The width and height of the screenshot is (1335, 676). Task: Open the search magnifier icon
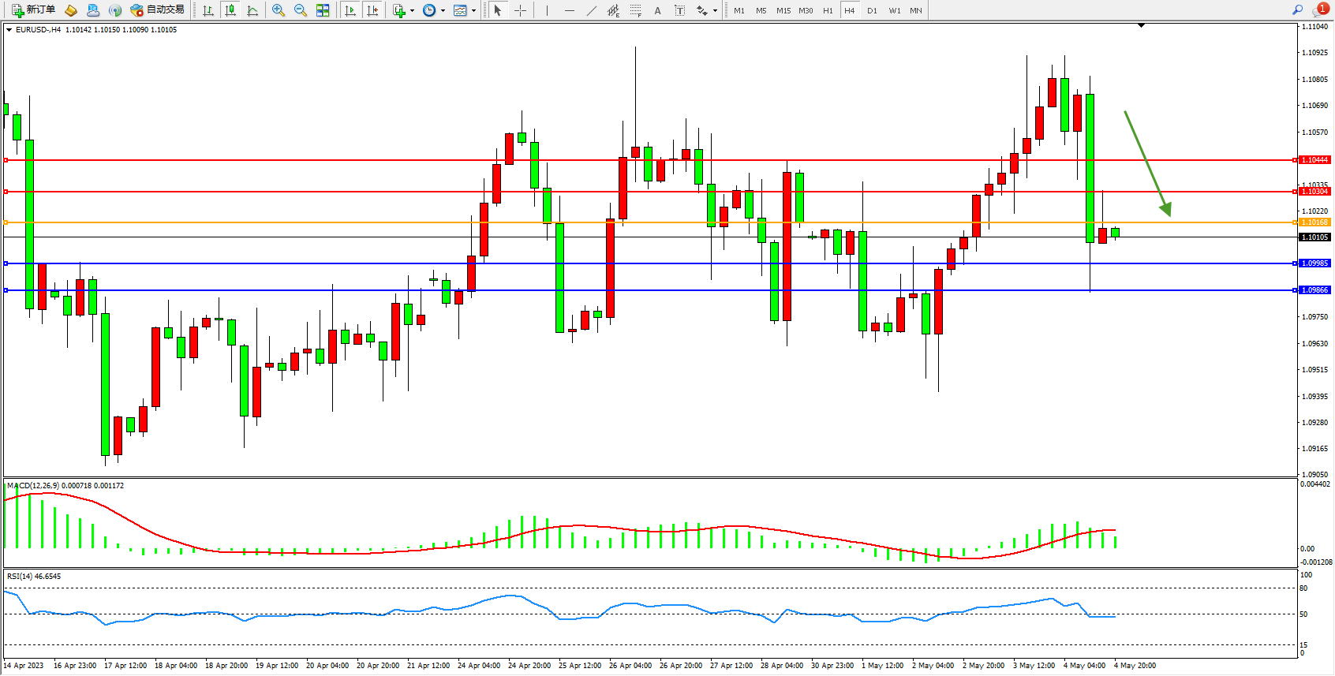[x=1297, y=10]
